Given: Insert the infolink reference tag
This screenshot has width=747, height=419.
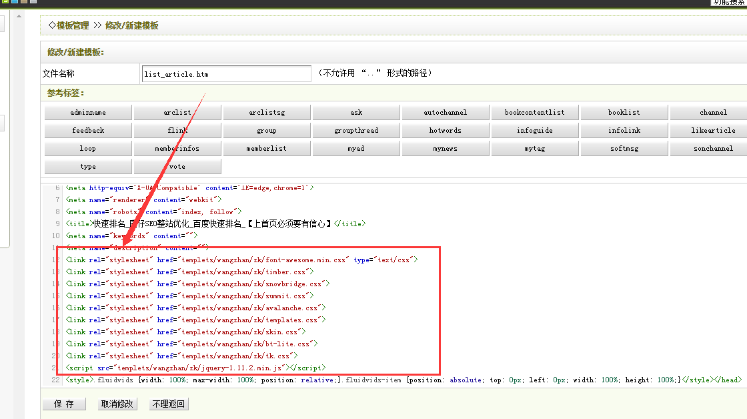Looking at the screenshot, I should 624,131.
